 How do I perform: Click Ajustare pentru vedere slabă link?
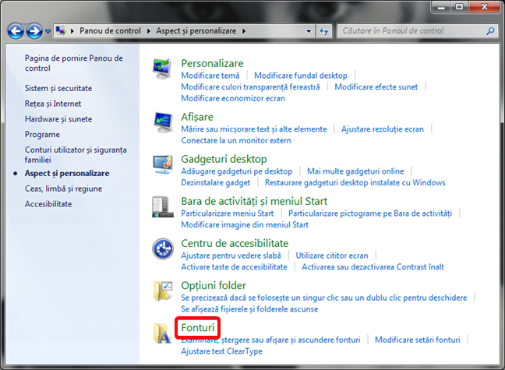point(231,255)
